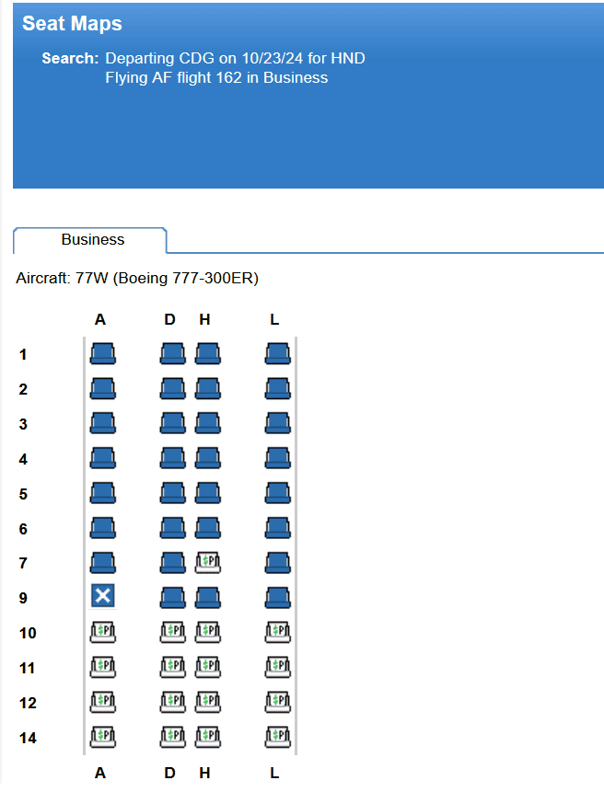Click the Seat Maps header title
Image resolution: width=604 pixels, height=792 pixels.
[72, 24]
